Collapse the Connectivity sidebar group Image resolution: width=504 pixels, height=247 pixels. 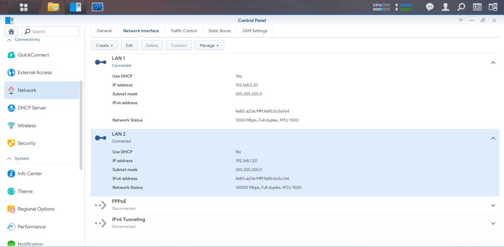[x=9, y=40]
